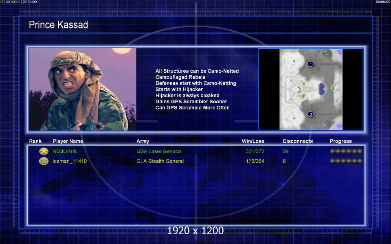Click the GLA Stealth General army entry

point(160,161)
